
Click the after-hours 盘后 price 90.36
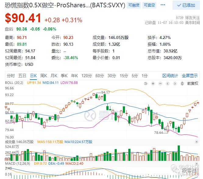[22, 29]
